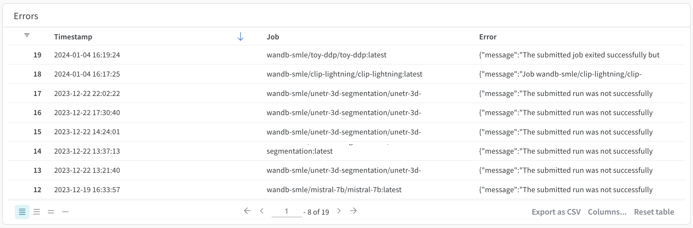Select the mistral-7b job cell
Screen dimensions: 693x228
point(334,190)
